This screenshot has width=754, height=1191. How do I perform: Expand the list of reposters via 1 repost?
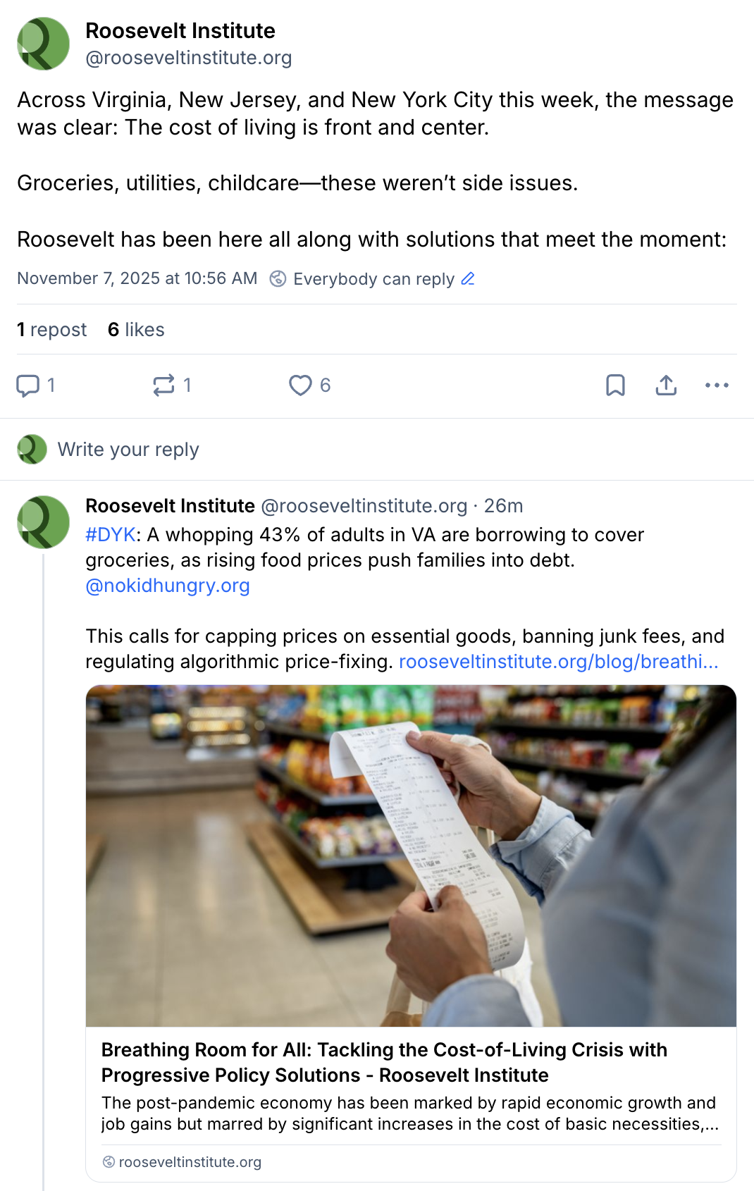52,329
